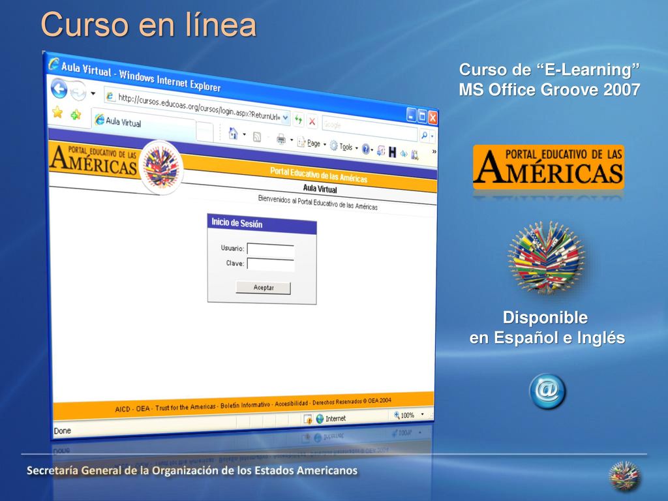Open the search provider dropdown arrow
Image resolution: width=668 pixels, height=501 pixels.
[x=432, y=137]
